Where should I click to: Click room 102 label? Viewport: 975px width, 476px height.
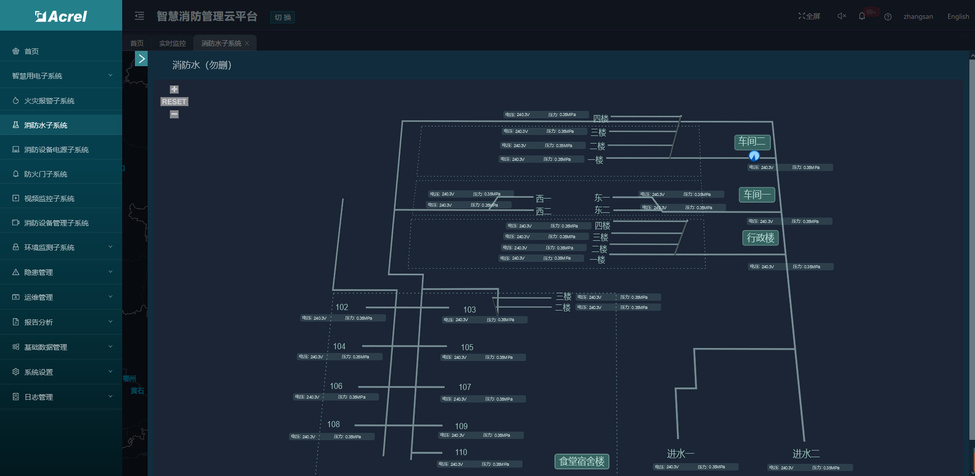tap(342, 307)
